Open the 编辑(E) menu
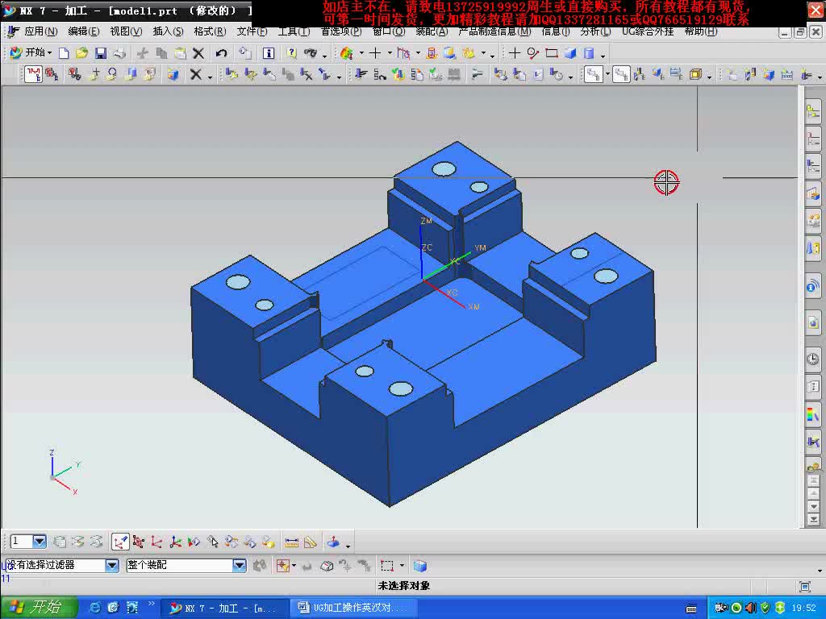 point(84,31)
